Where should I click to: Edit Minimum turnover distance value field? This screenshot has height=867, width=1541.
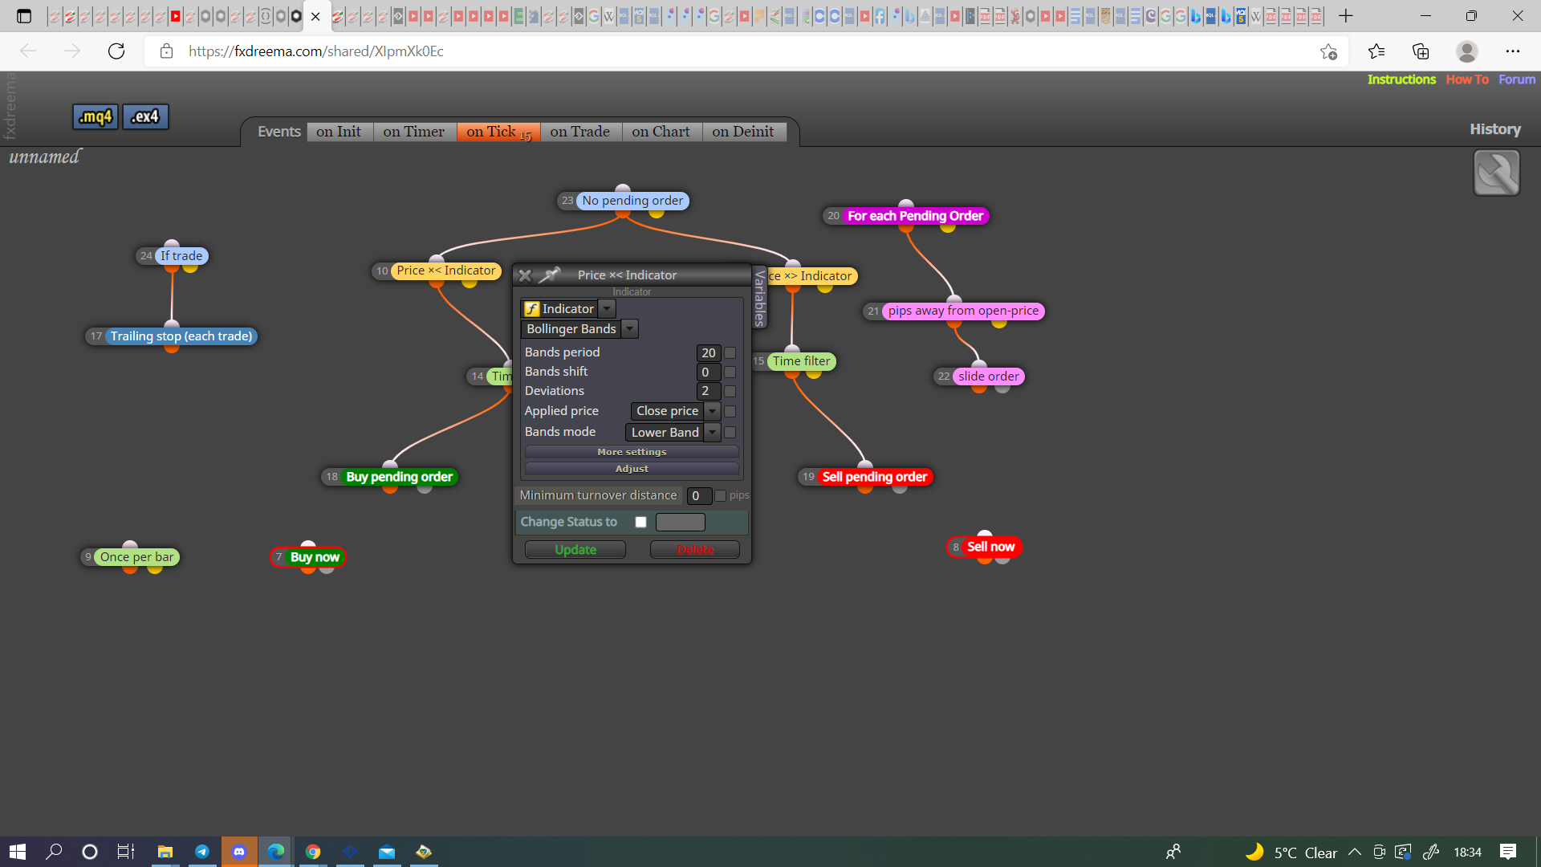point(699,495)
